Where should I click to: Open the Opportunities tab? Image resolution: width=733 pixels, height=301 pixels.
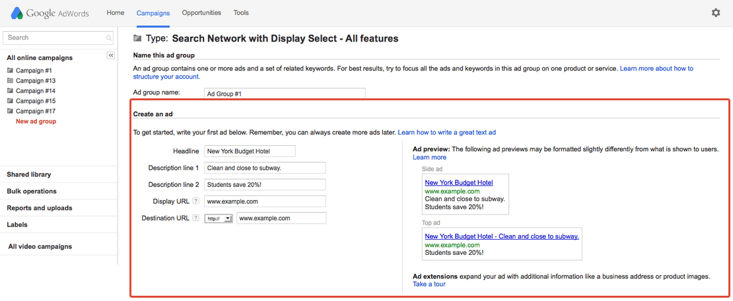tap(201, 13)
